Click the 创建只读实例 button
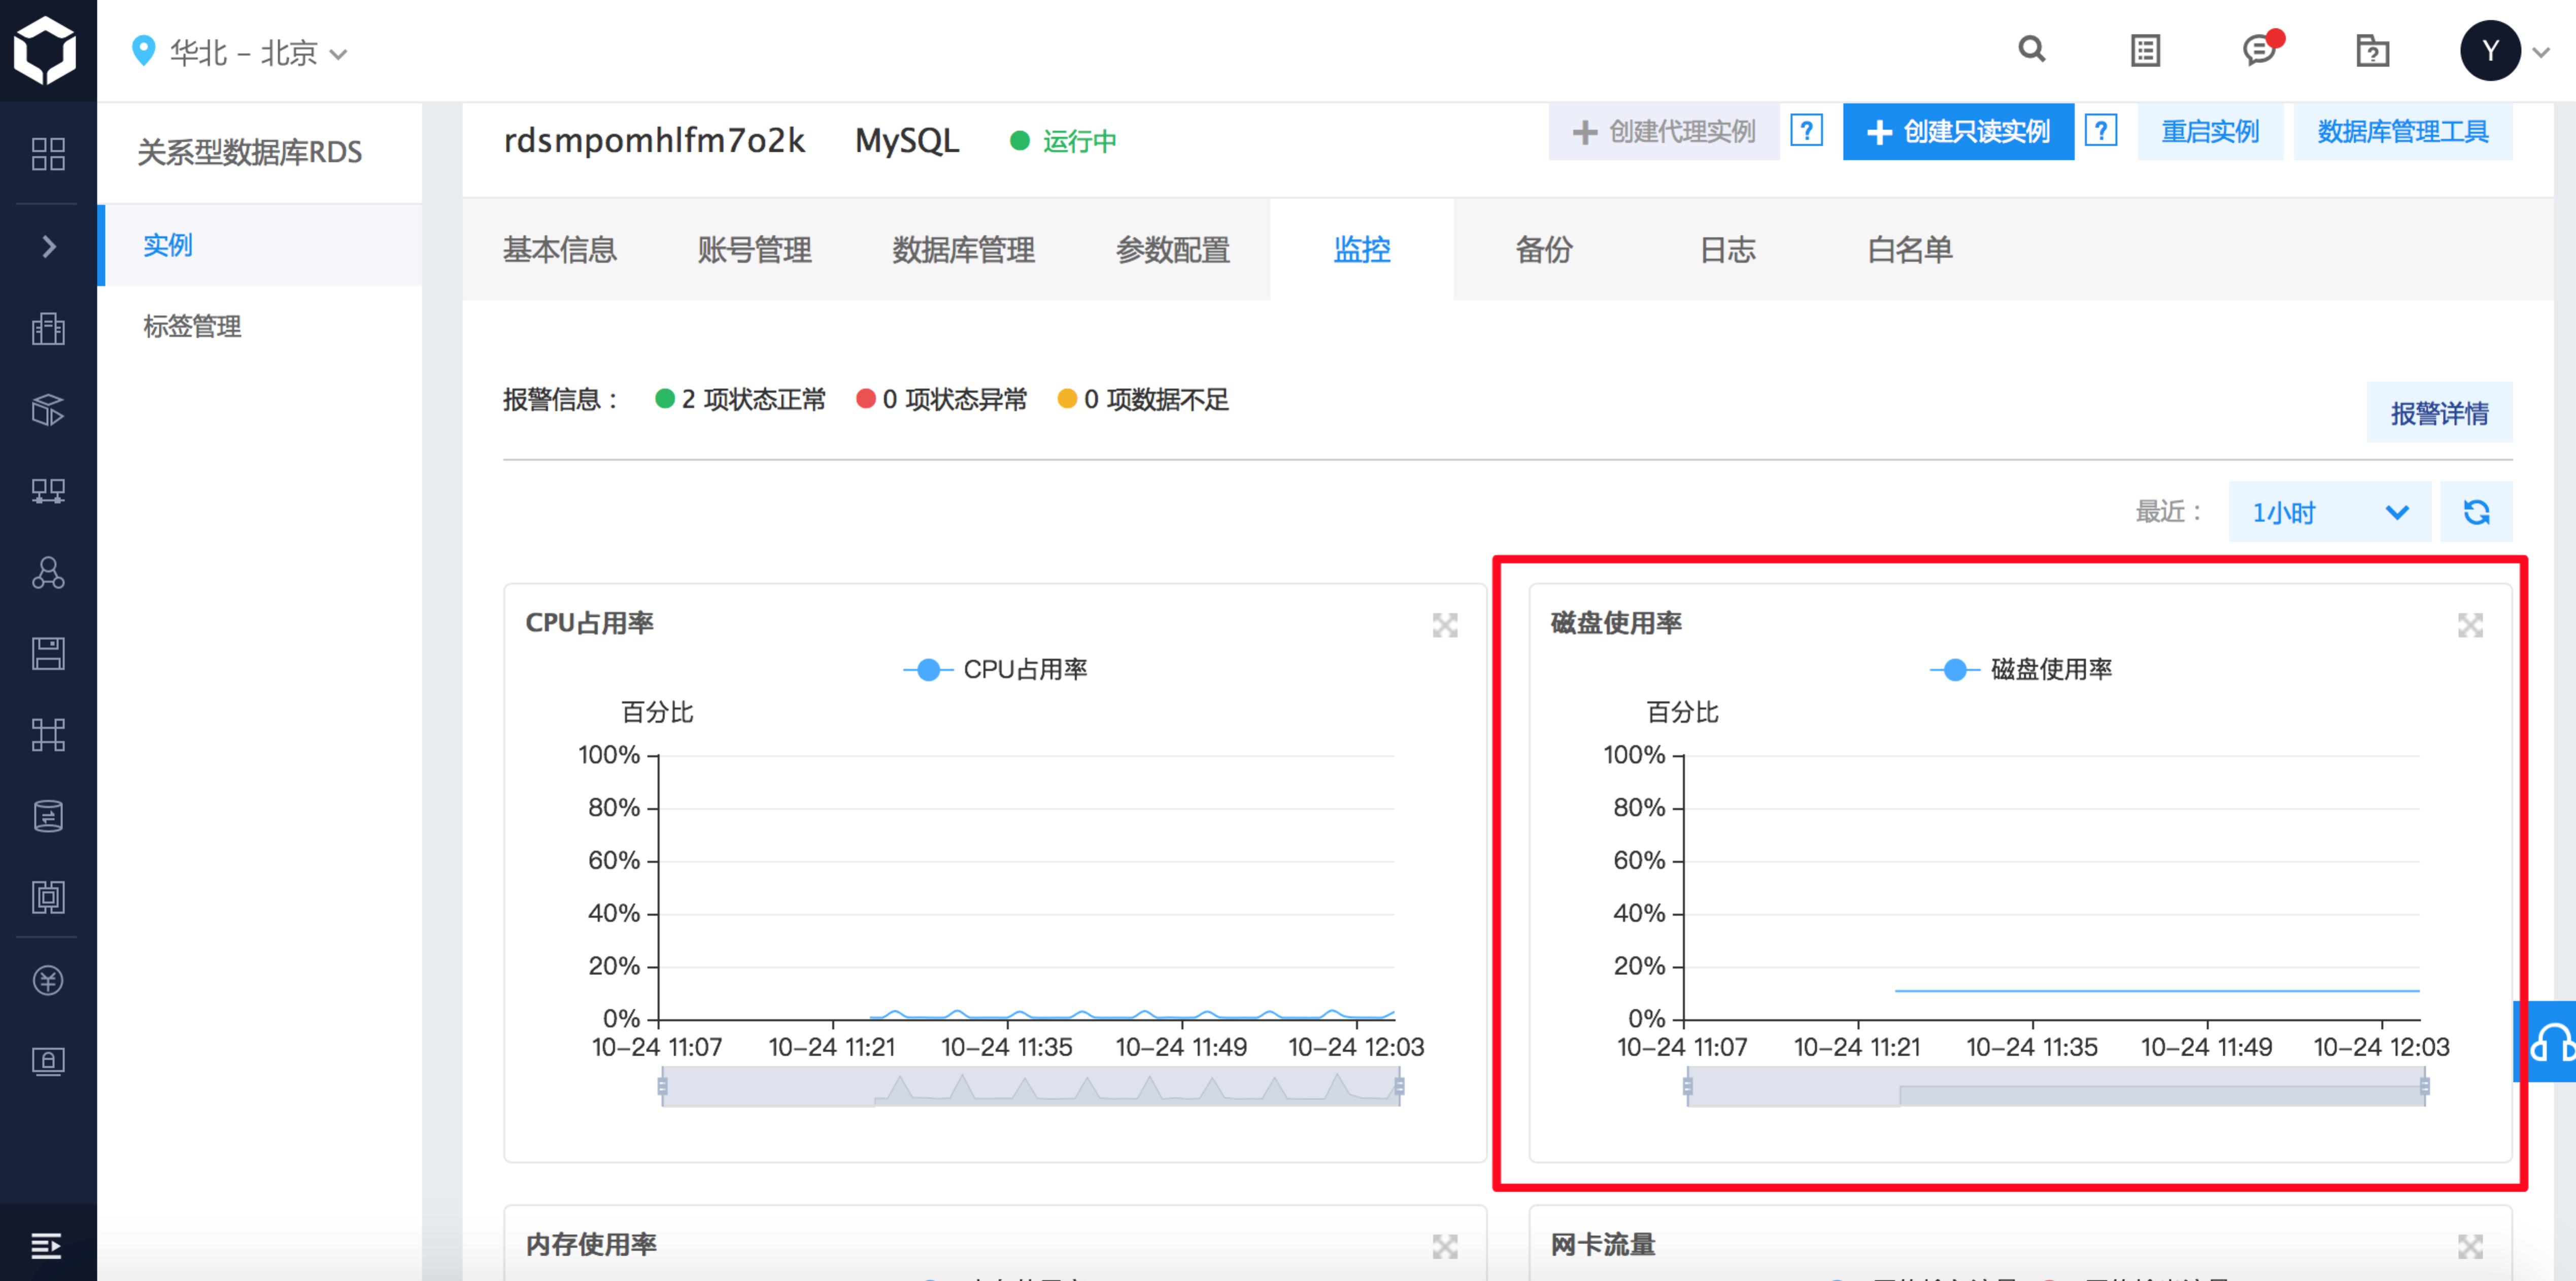Image resolution: width=2576 pixels, height=1281 pixels. (1958, 131)
